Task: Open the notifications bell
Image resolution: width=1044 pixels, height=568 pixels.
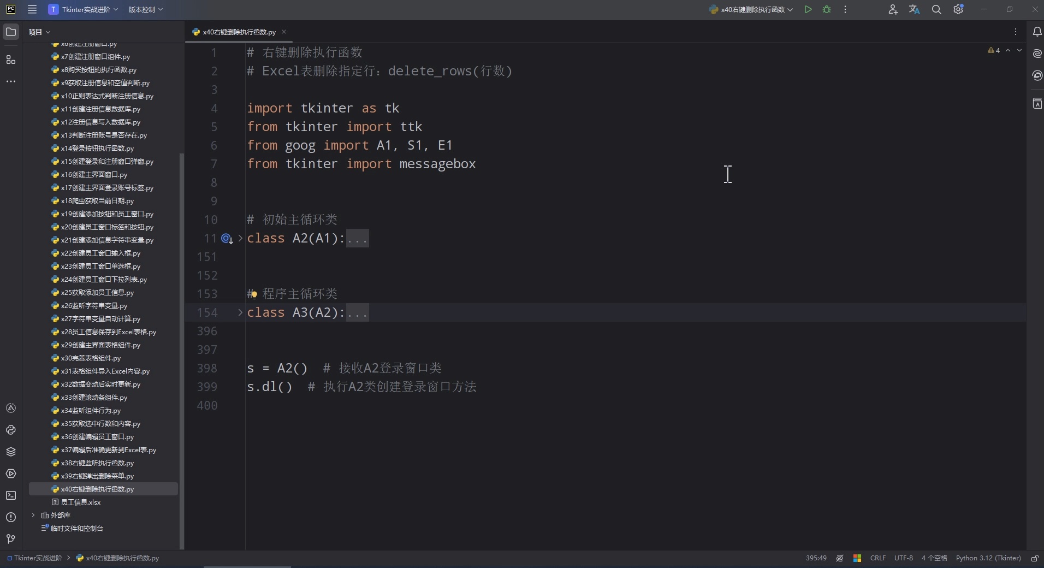Action: pyautogui.click(x=1037, y=32)
